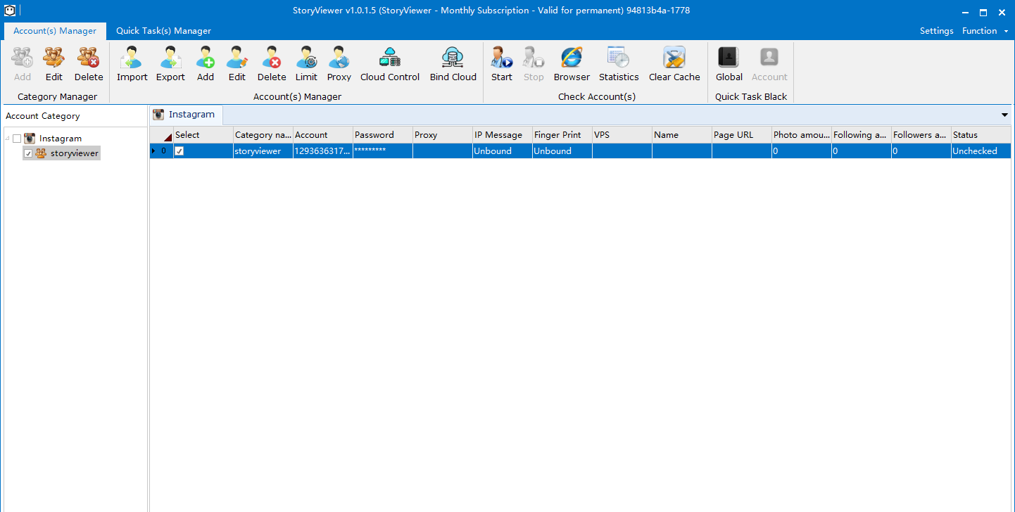Viewport: 1015px width, 512px height.
Task: Switch to Account(s) Manager tab
Action: click(x=55, y=31)
